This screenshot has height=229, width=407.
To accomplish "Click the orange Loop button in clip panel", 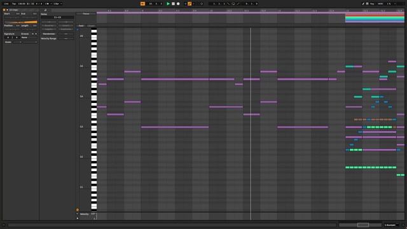I will [20, 22].
